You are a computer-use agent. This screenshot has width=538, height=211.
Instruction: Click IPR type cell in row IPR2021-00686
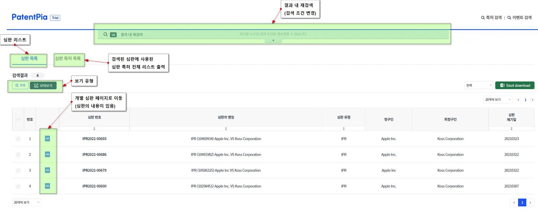coord(344,155)
